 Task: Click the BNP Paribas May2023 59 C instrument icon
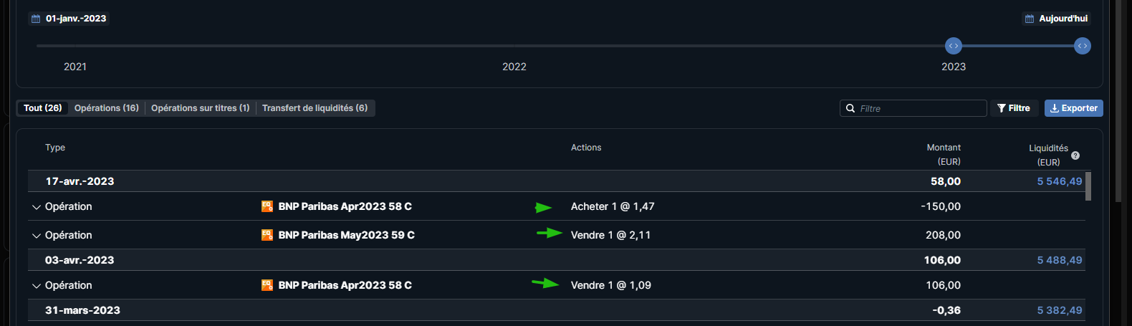tap(267, 235)
